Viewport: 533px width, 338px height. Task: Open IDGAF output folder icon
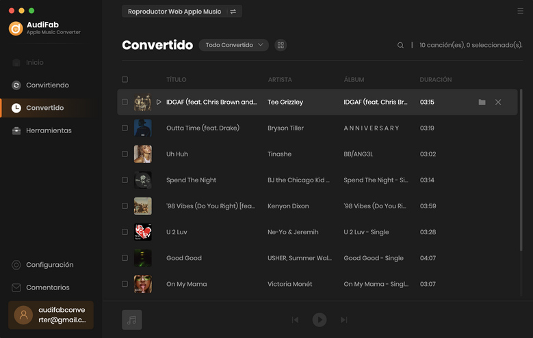coord(482,102)
